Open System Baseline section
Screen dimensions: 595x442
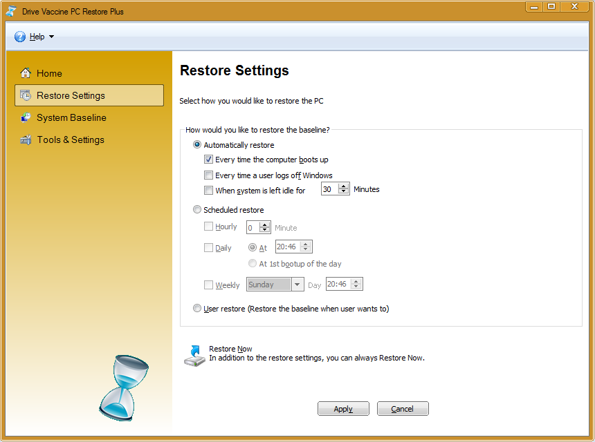[x=71, y=117]
